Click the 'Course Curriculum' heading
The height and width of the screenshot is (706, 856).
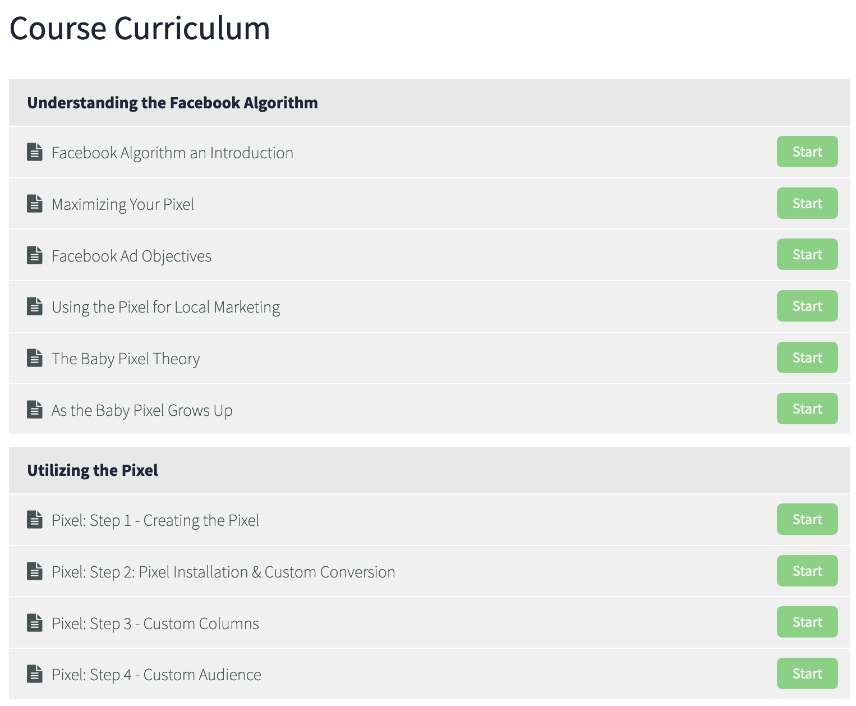[140, 28]
